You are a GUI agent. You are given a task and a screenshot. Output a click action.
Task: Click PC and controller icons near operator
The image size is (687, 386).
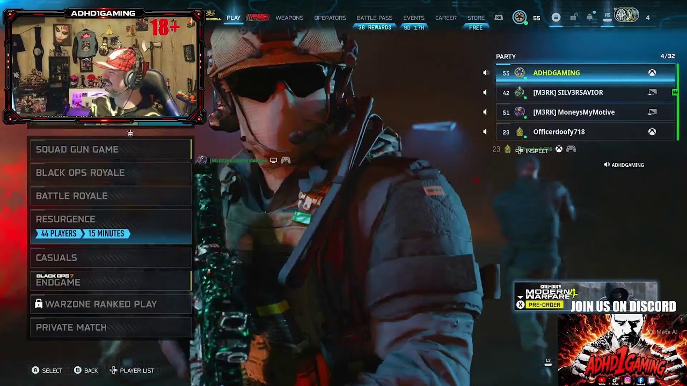coord(280,160)
